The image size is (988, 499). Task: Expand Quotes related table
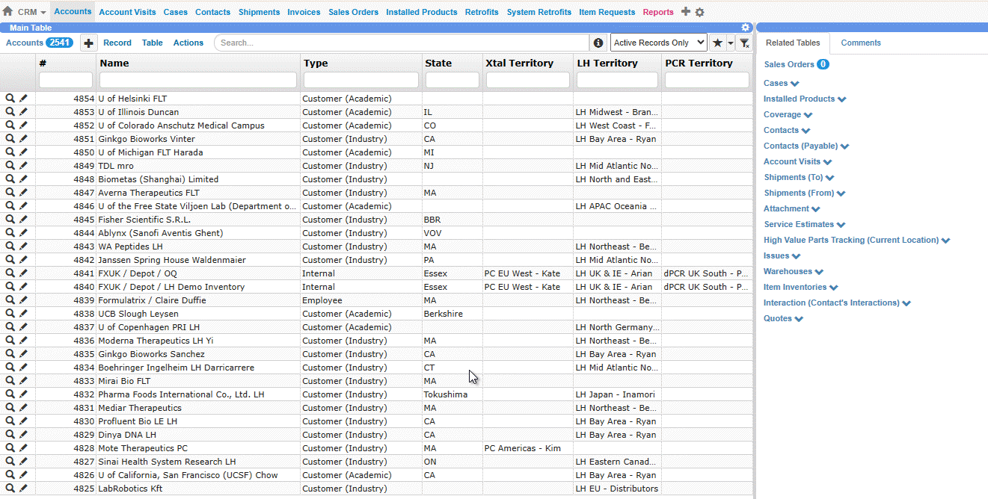(799, 319)
